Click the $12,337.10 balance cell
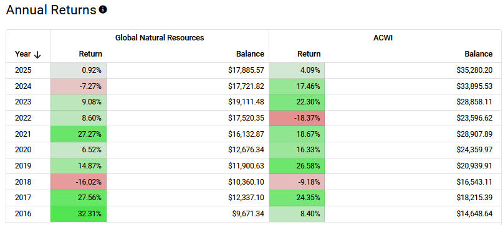Viewport: 503px width, 225px height. click(188, 198)
